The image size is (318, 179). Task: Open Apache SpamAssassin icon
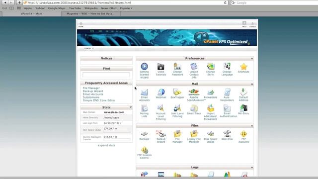click(x=194, y=92)
